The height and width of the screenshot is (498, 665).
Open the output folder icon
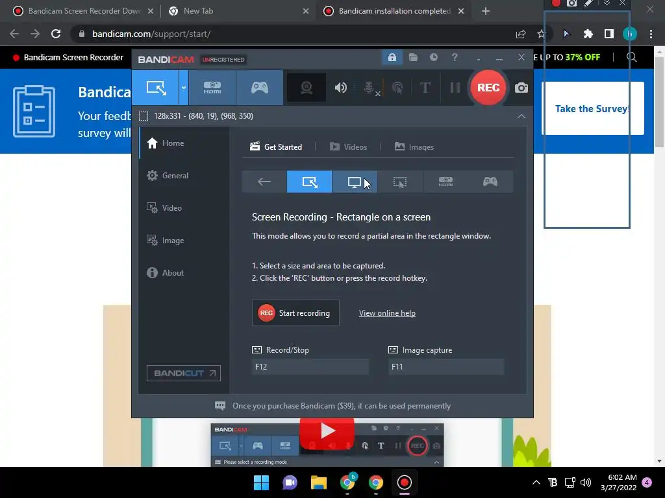(x=413, y=57)
